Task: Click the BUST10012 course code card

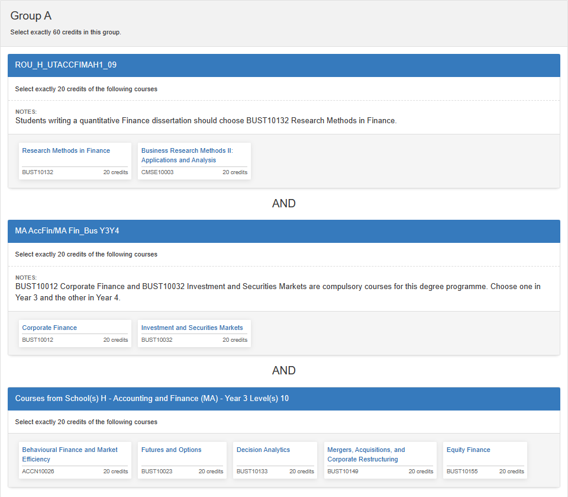Action: point(75,334)
